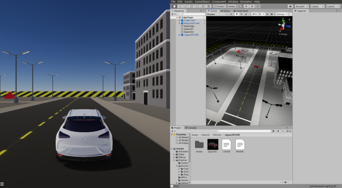Switch to the Console tab

(x=192, y=128)
